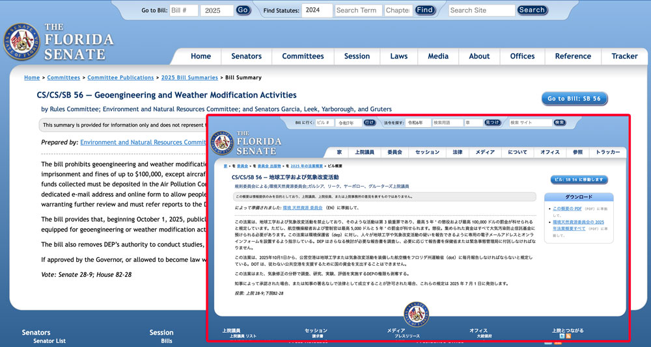Image resolution: width=651 pixels, height=347 pixels.
Task: Click the Go to Bill: SB 56 button
Action: pyautogui.click(x=575, y=99)
